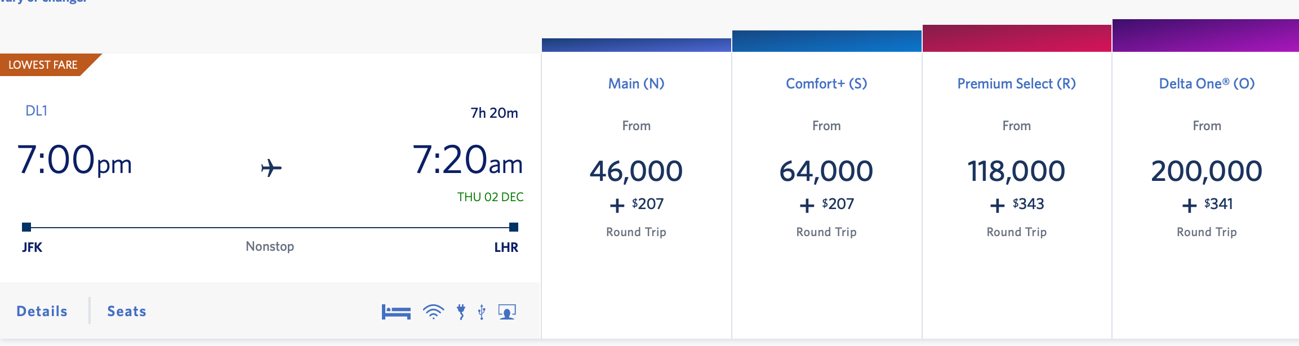The height and width of the screenshot is (346, 1299).
Task: Click the USB port amenity icon
Action: pos(482,312)
